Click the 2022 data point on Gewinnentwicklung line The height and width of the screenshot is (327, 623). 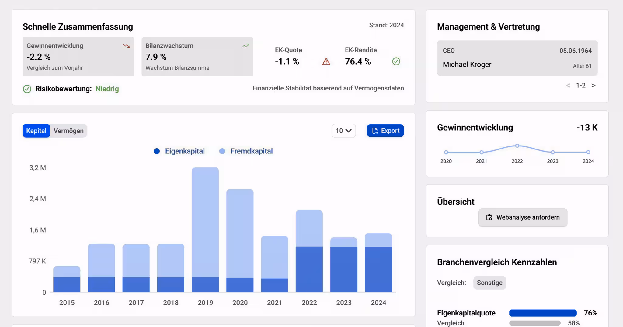[x=517, y=146]
